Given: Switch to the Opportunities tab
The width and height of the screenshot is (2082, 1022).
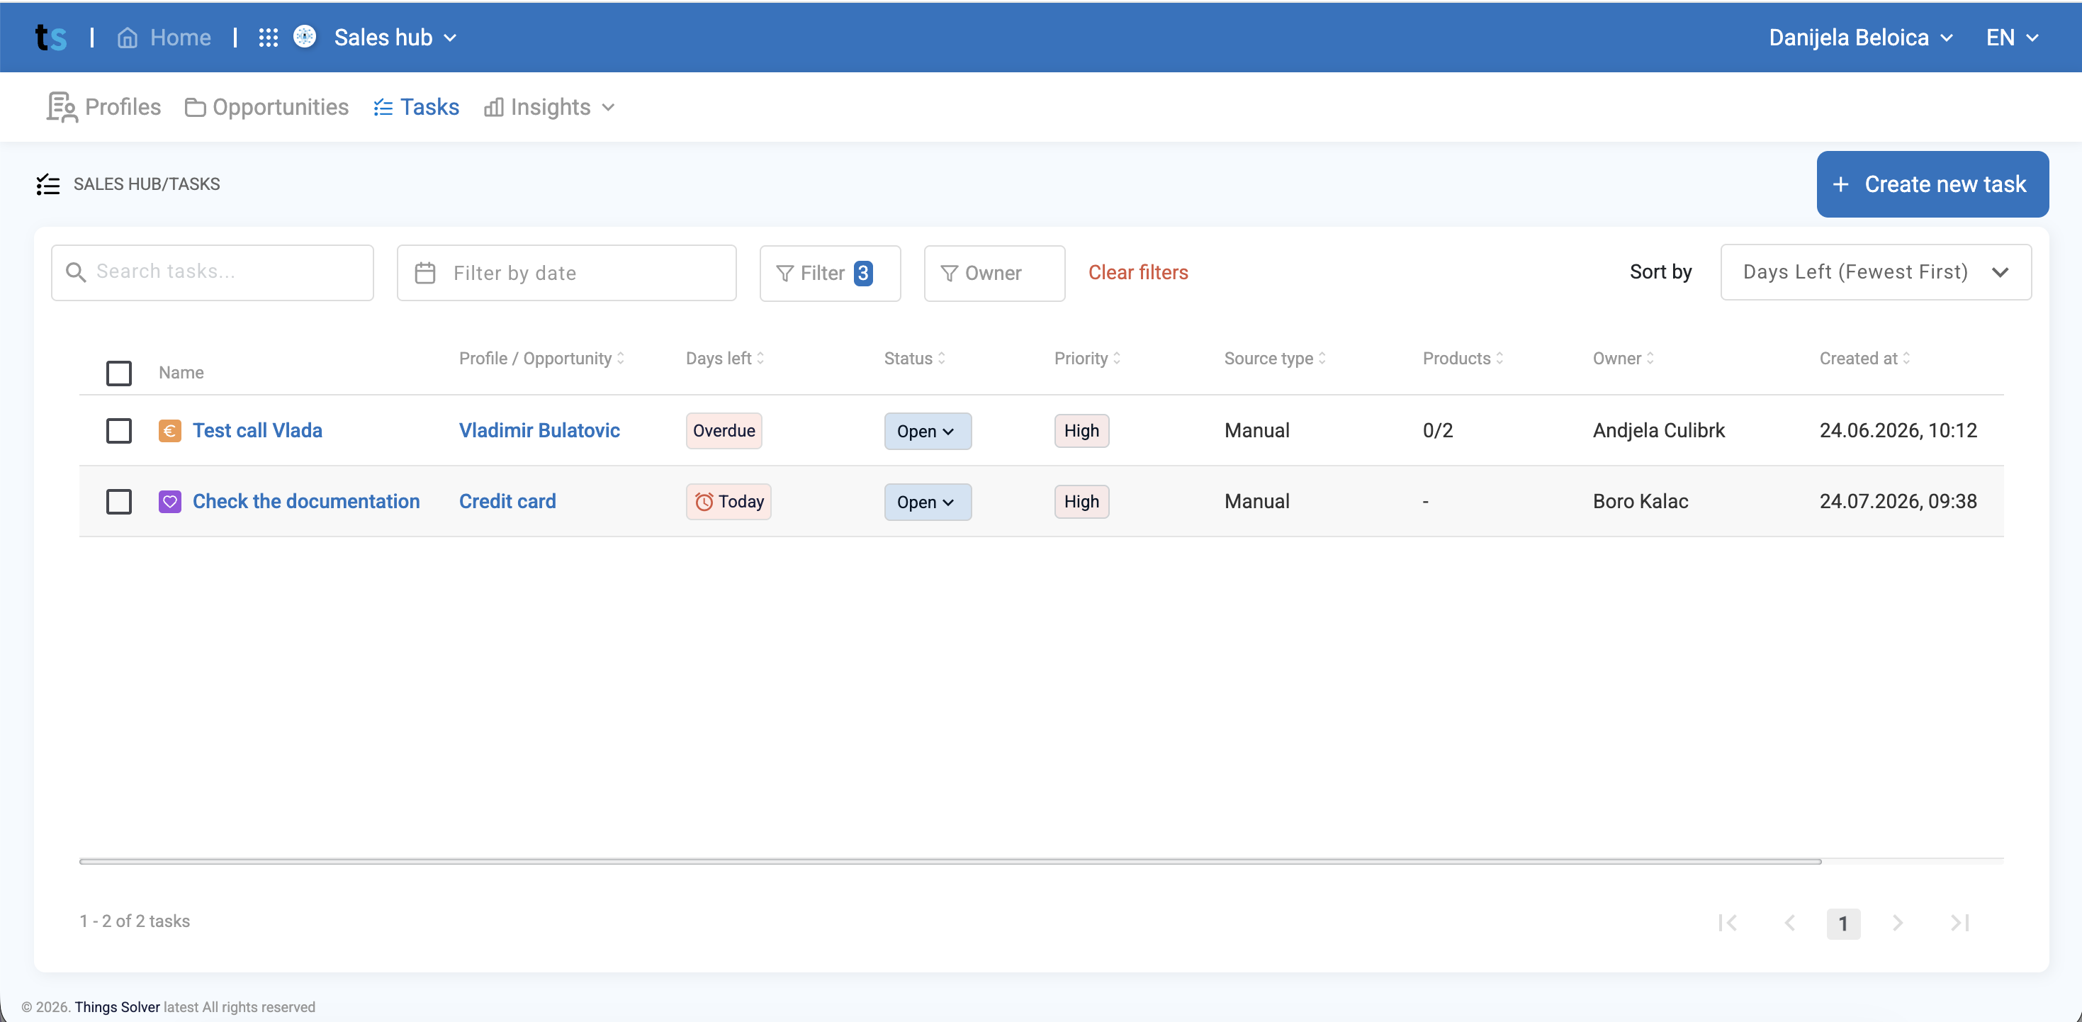Looking at the screenshot, I should pyautogui.click(x=266, y=108).
